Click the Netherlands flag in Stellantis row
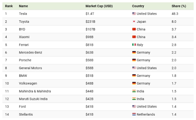 (134, 114)
